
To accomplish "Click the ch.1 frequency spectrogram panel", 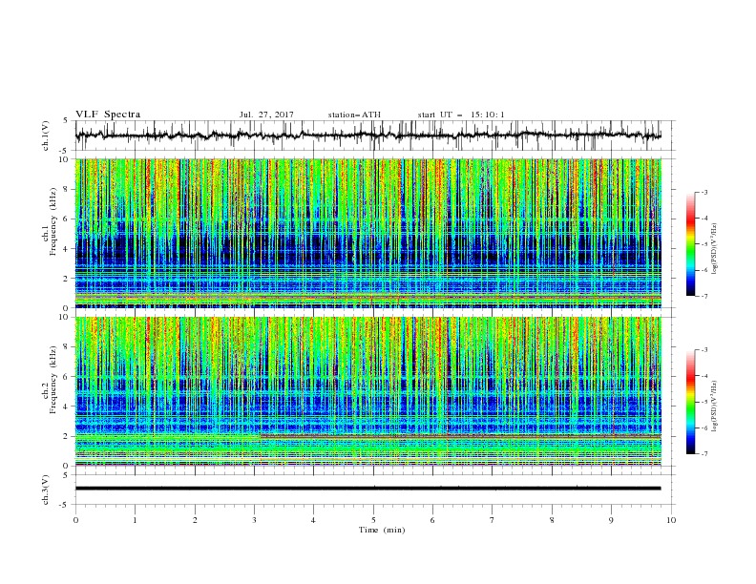I will pos(367,233).
